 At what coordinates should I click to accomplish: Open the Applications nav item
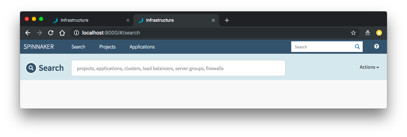point(142,47)
